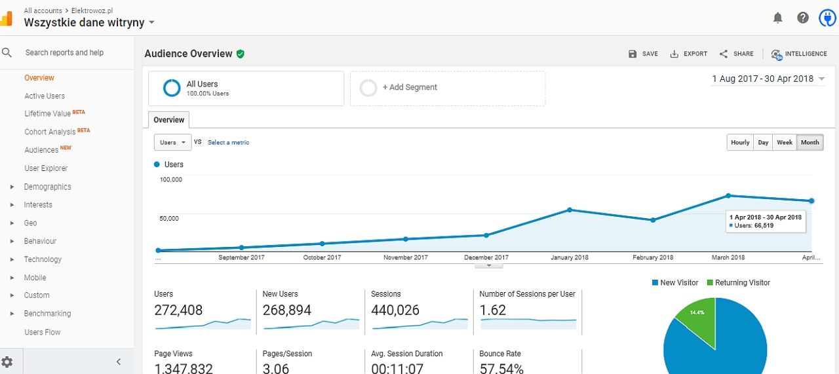This screenshot has height=374, width=839.
Task: Open the Intelligence panel
Action: pyautogui.click(x=799, y=54)
